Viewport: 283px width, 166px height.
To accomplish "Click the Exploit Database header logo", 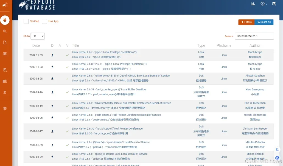I will coord(37,5).
